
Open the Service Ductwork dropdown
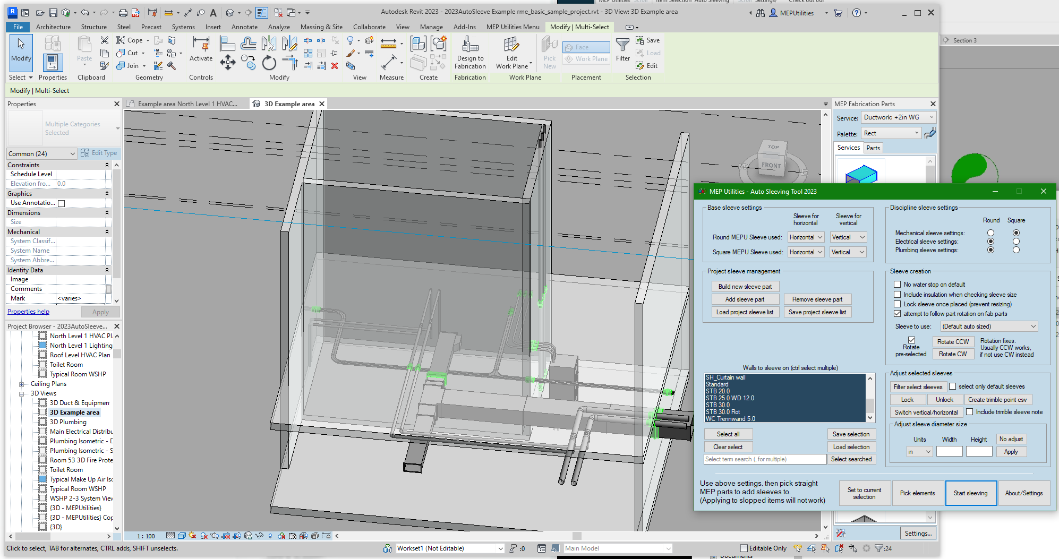(x=898, y=117)
